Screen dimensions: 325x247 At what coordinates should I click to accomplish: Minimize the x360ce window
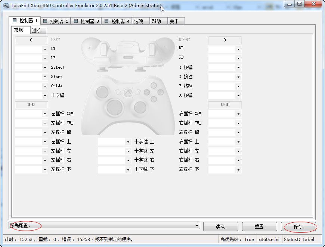(290, 4)
